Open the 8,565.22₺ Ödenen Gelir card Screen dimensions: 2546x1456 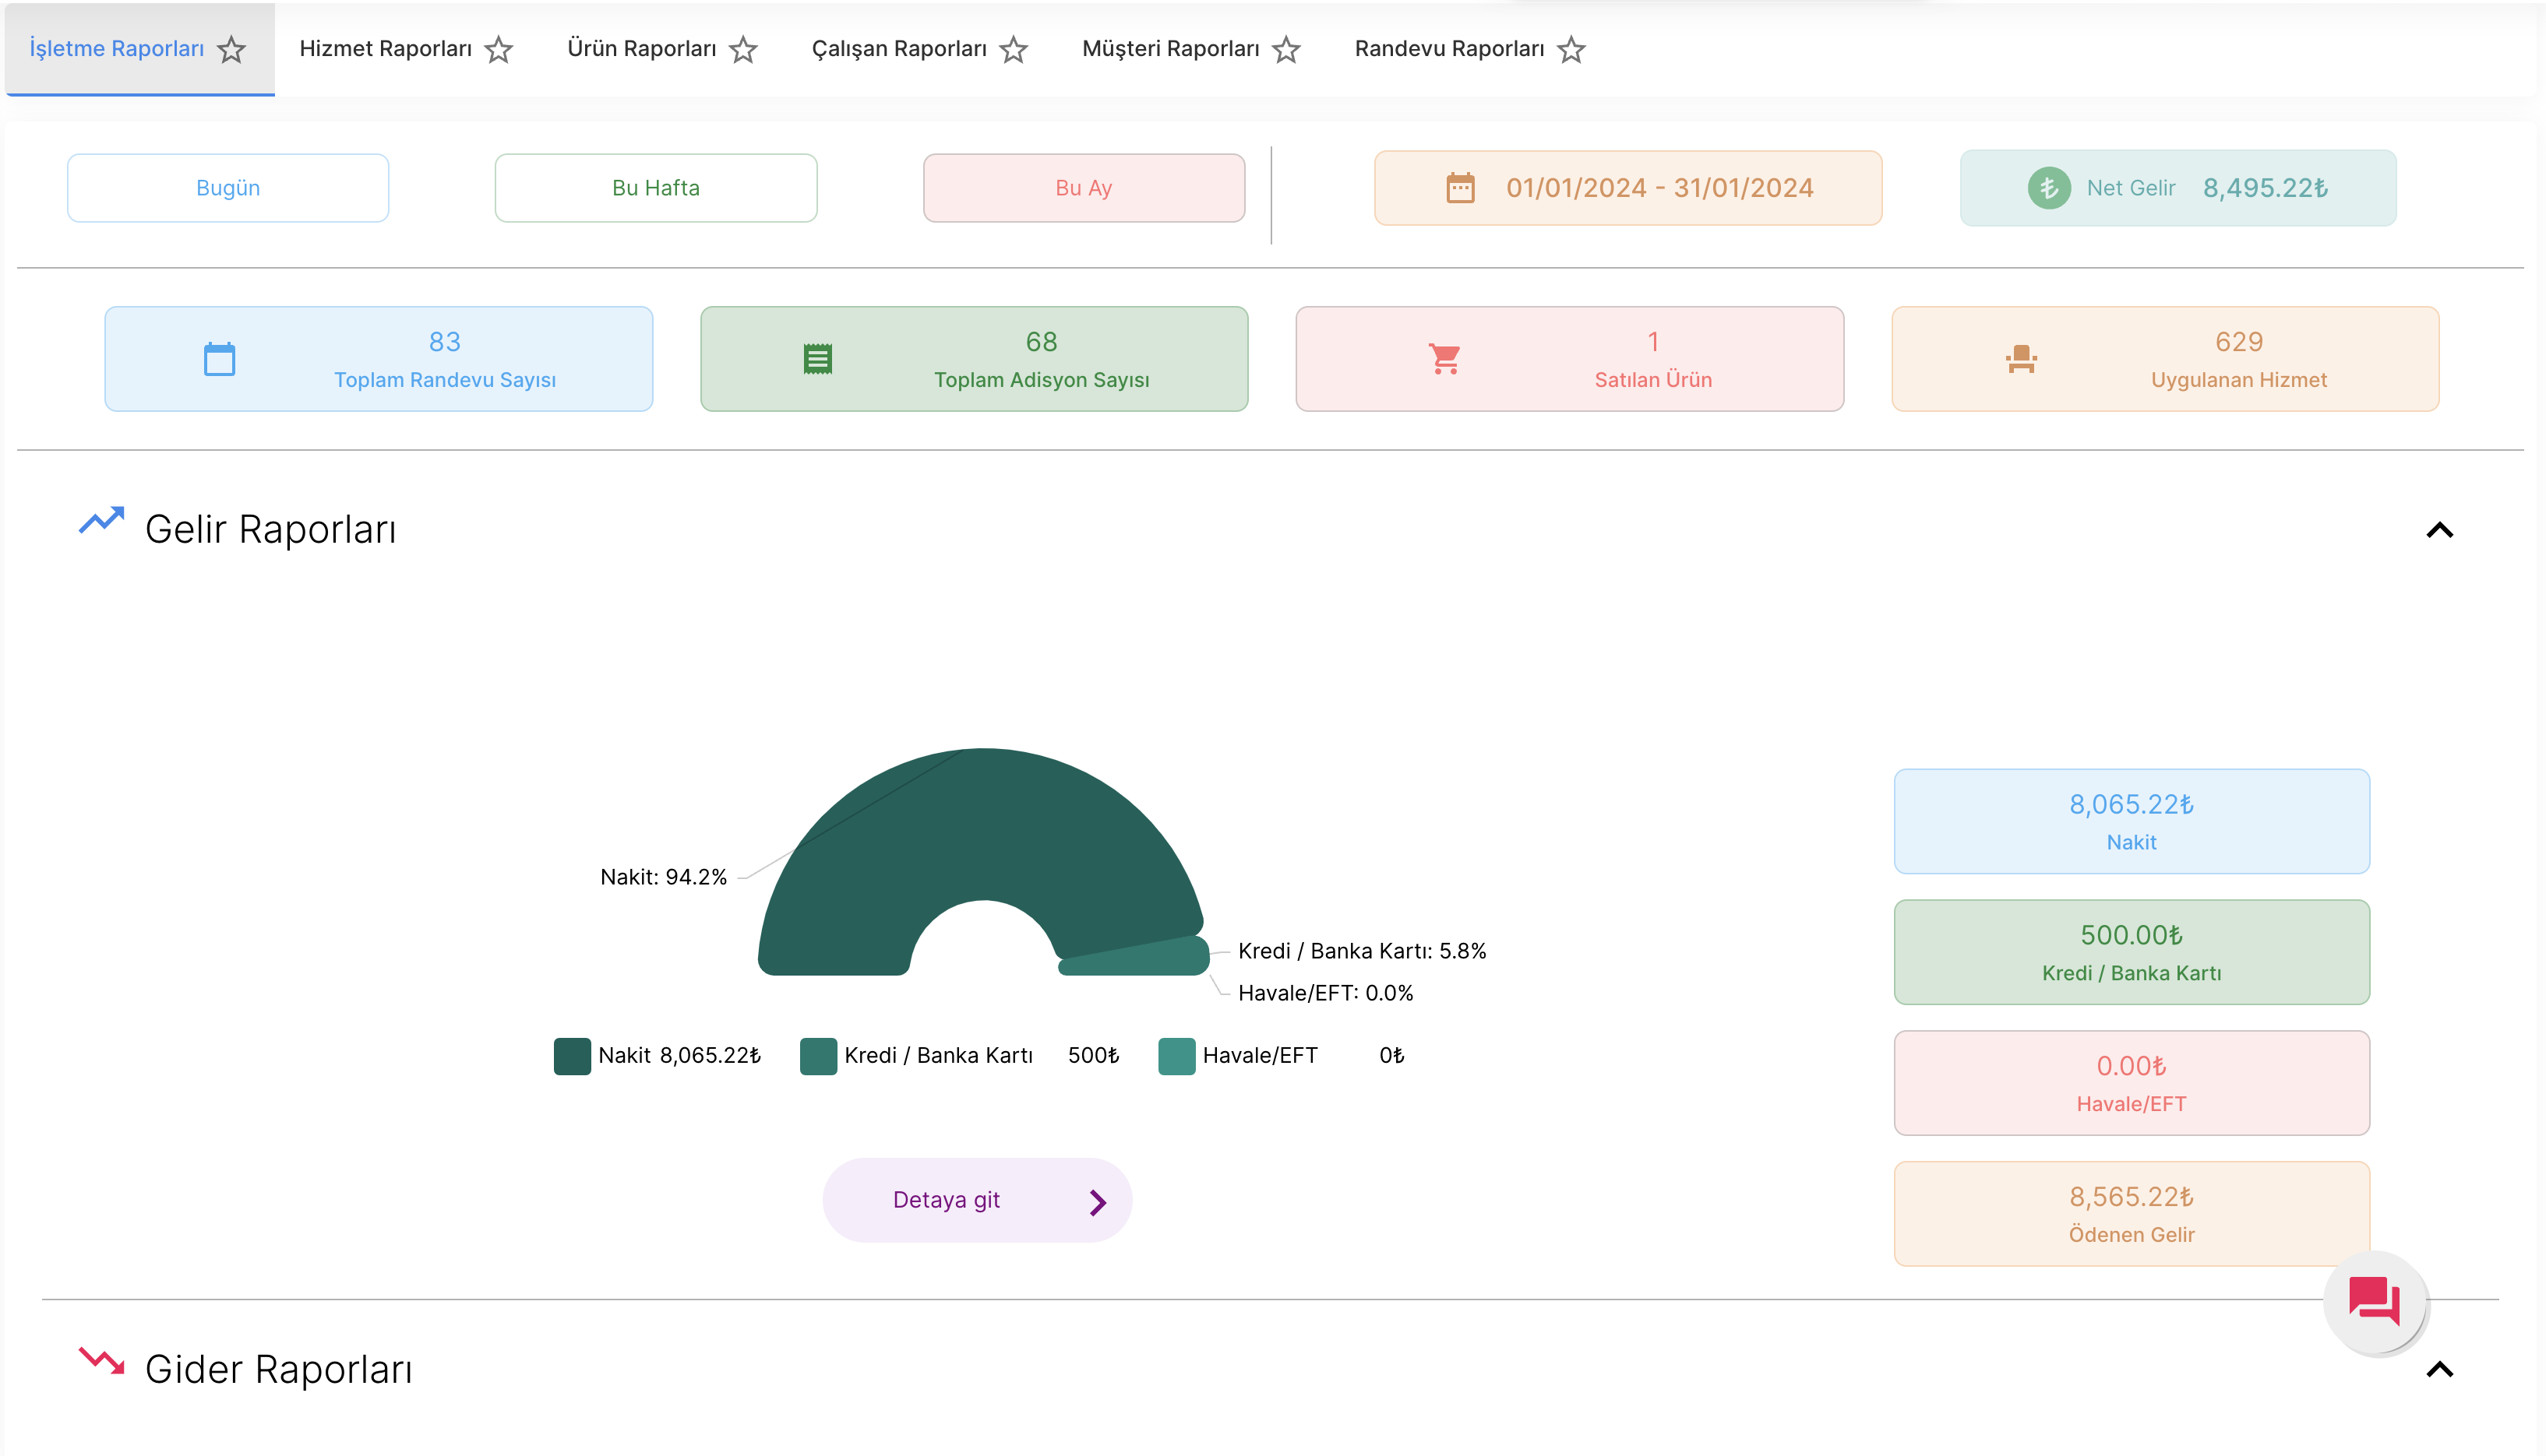coord(2132,1214)
